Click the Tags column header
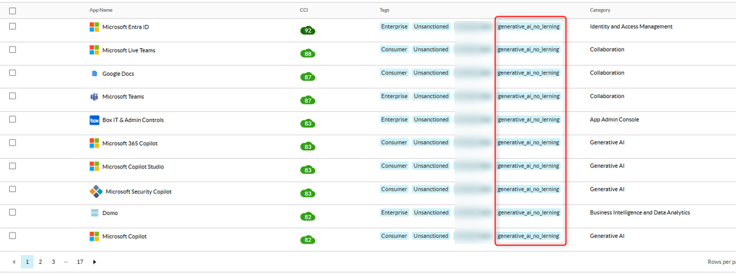The width and height of the screenshot is (736, 277). click(384, 10)
